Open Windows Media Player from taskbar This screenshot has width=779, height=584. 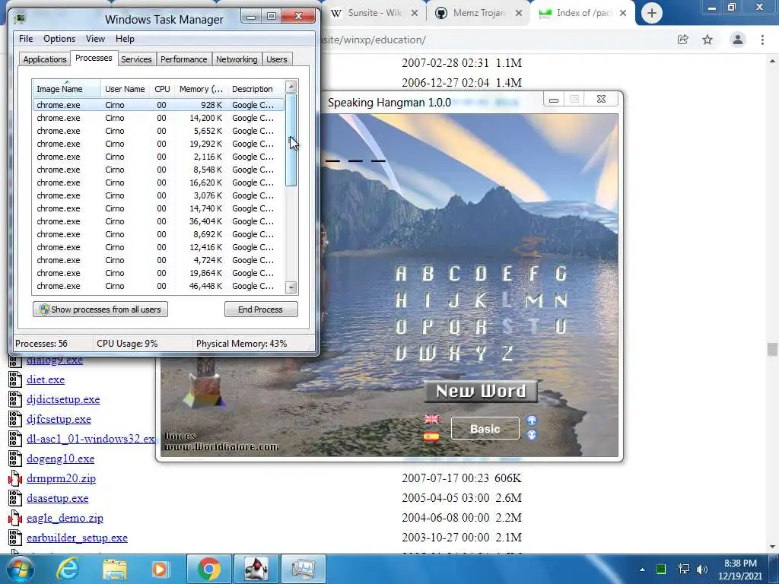coord(160,569)
